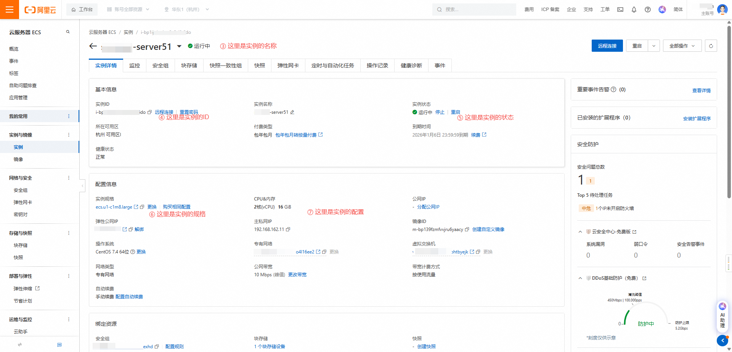732x352 pixels.
Task: Collapse the left sidebar handle
Action: 82,186
